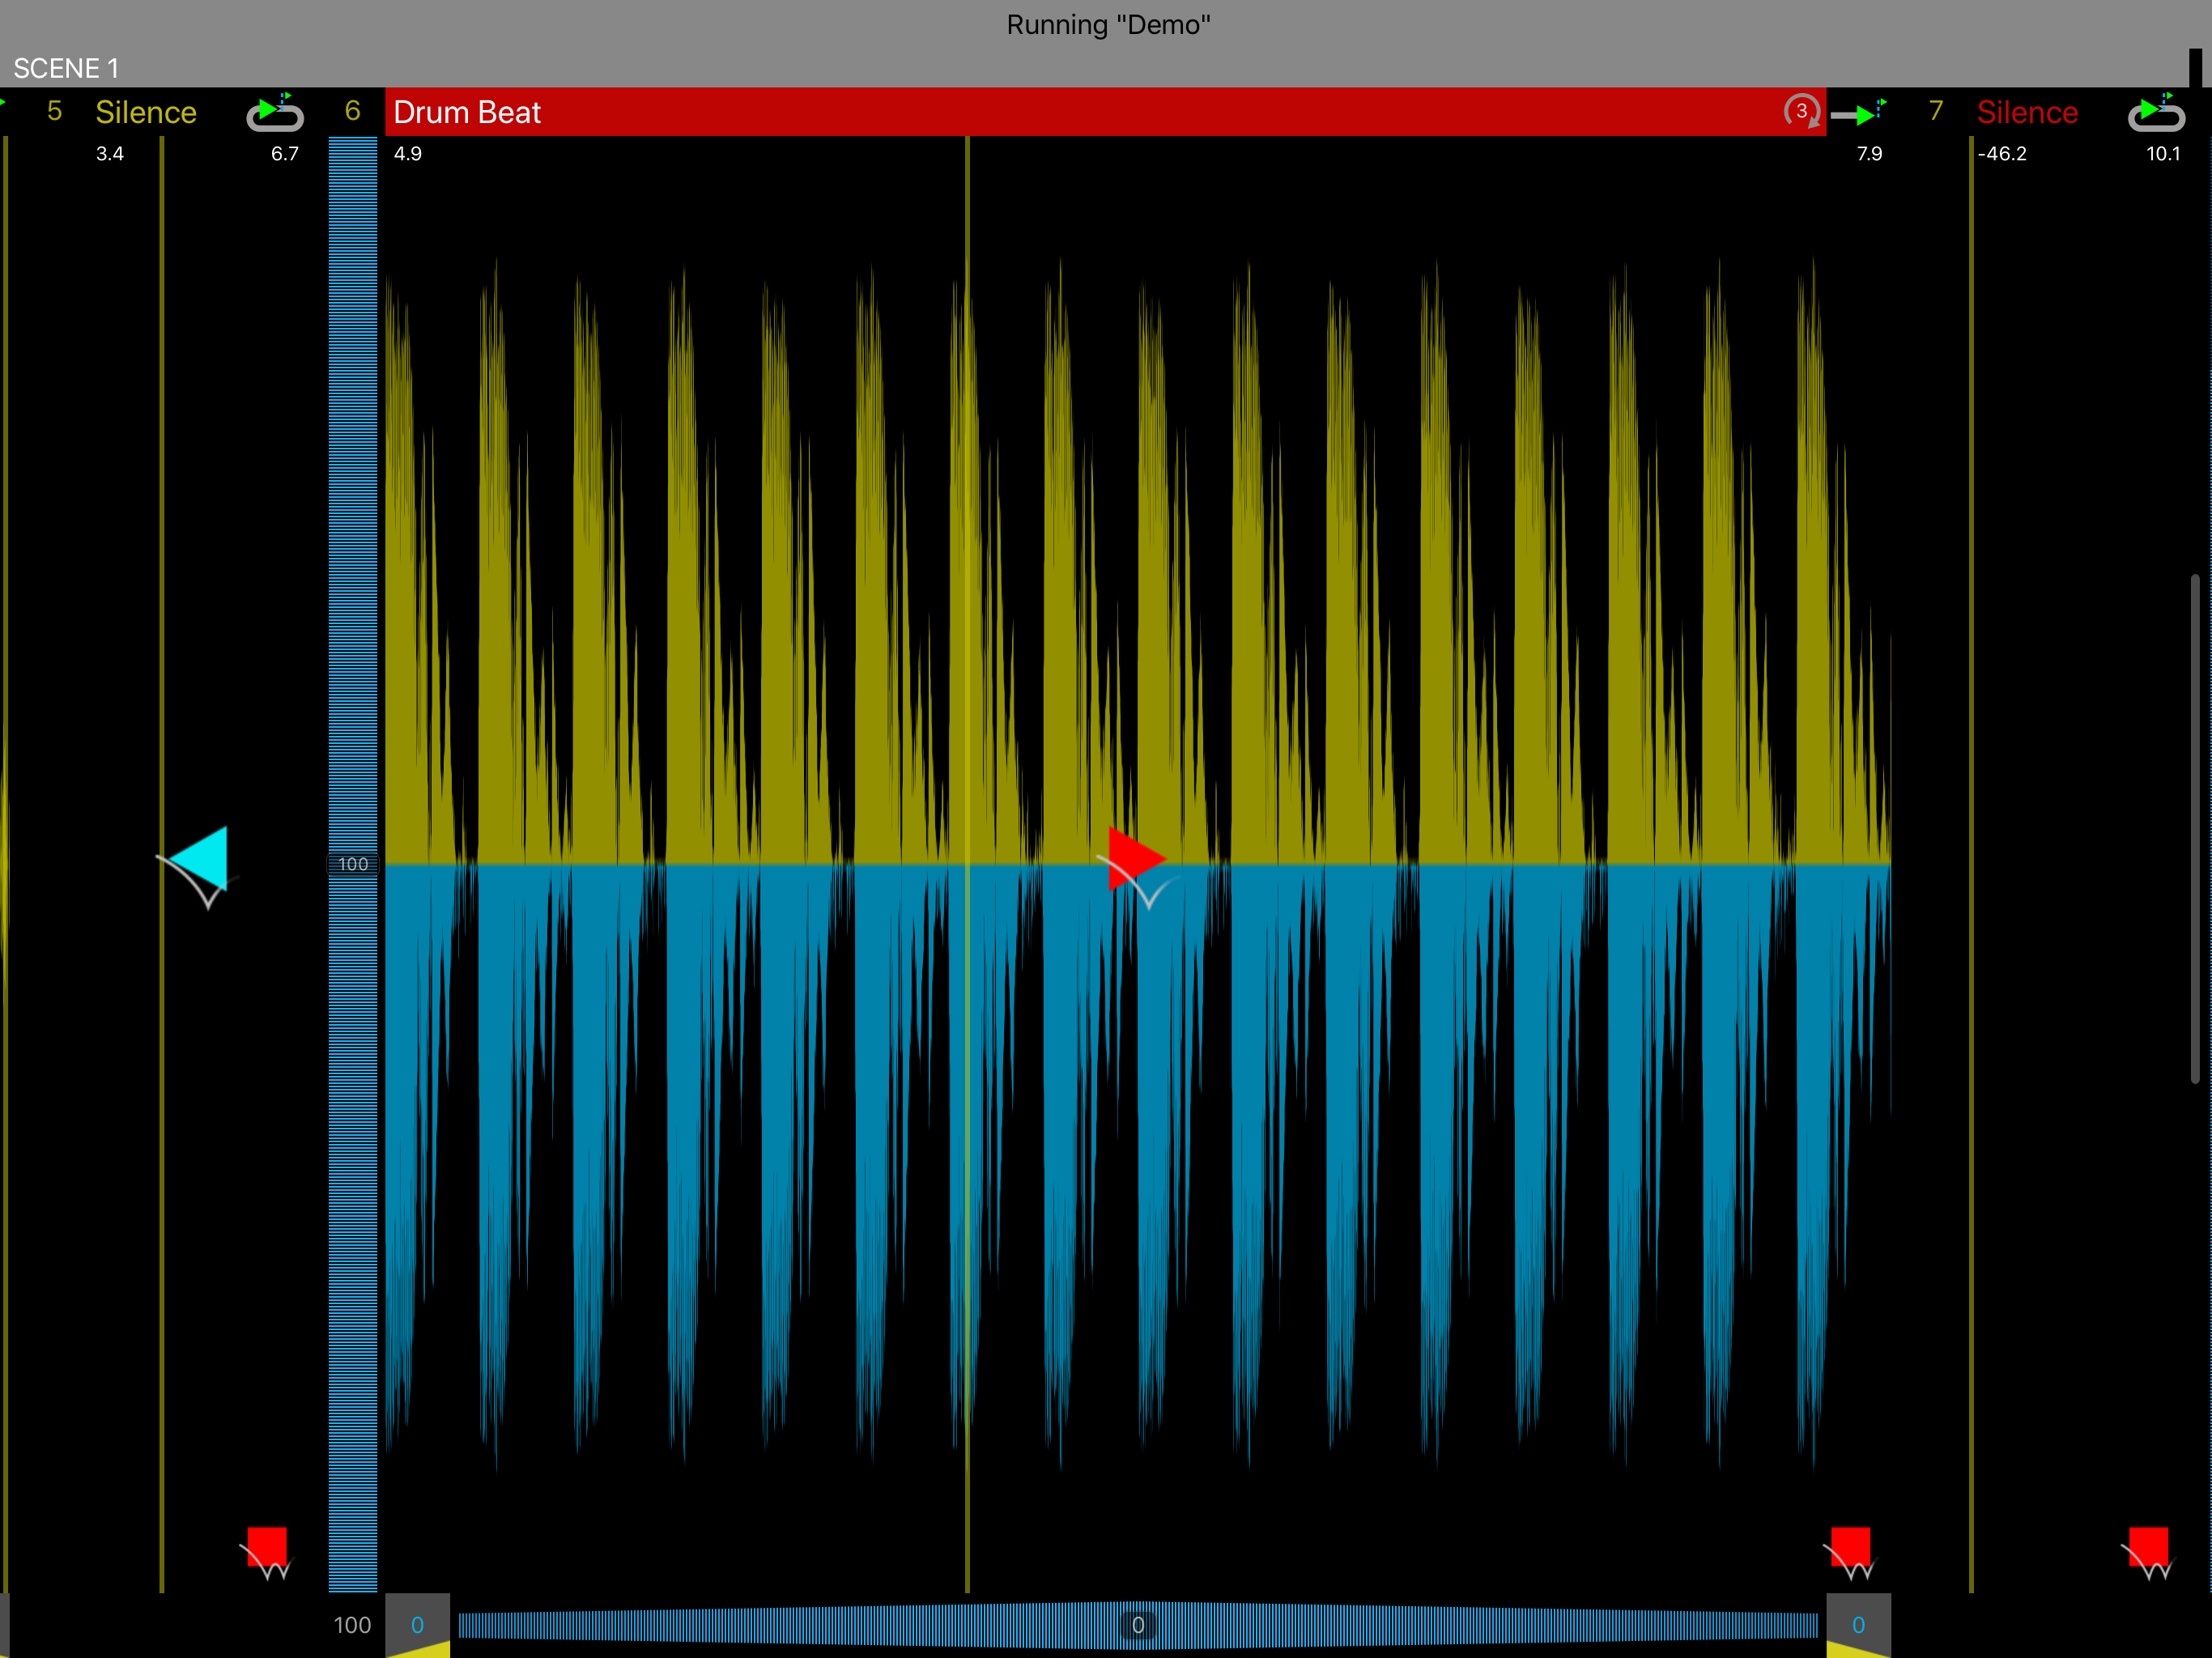Image resolution: width=2212 pixels, height=1658 pixels.
Task: Click the red stop square in cue 7
Action: tap(2148, 1546)
